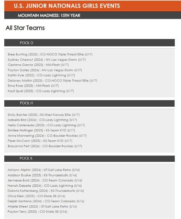Screen dimensions: 181x219
Task: Open Bree Bunting's player entry
Action: (50, 54)
